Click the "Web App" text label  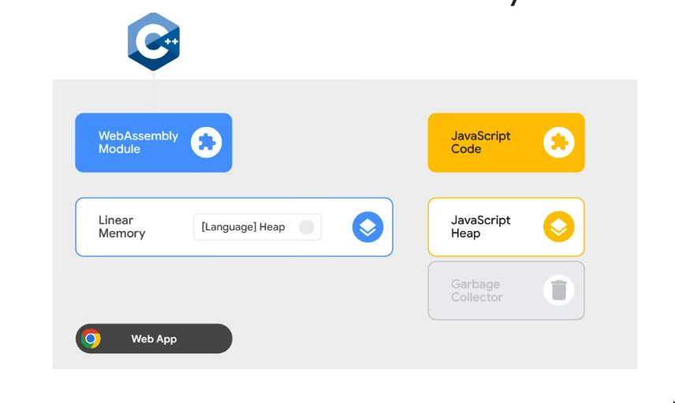tap(154, 339)
